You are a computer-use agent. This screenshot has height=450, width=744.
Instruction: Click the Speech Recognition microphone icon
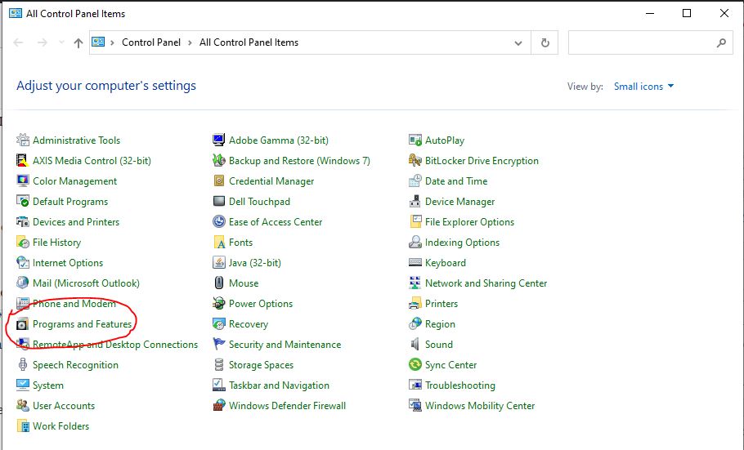pyautogui.click(x=22, y=364)
